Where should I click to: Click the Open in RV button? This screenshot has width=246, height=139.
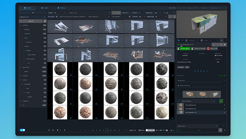[214, 49]
